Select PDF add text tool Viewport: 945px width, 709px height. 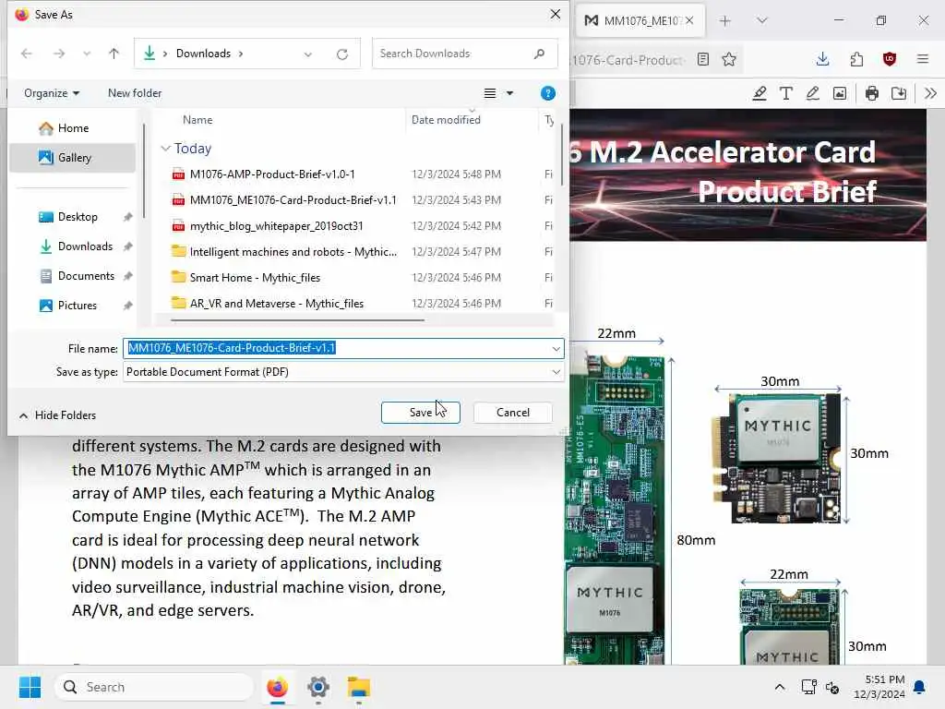[786, 93]
